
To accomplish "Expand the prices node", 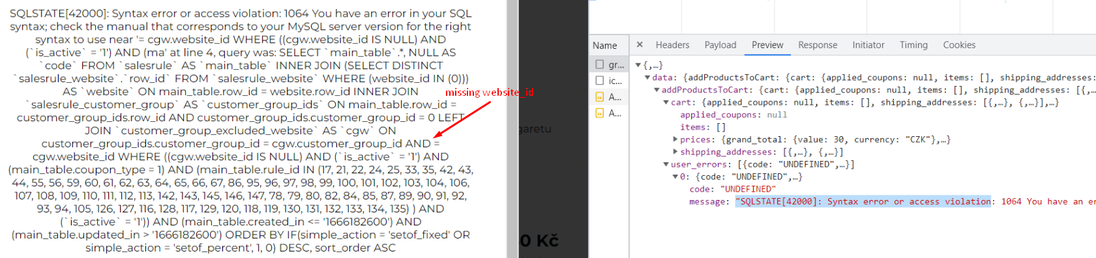I will pos(675,139).
